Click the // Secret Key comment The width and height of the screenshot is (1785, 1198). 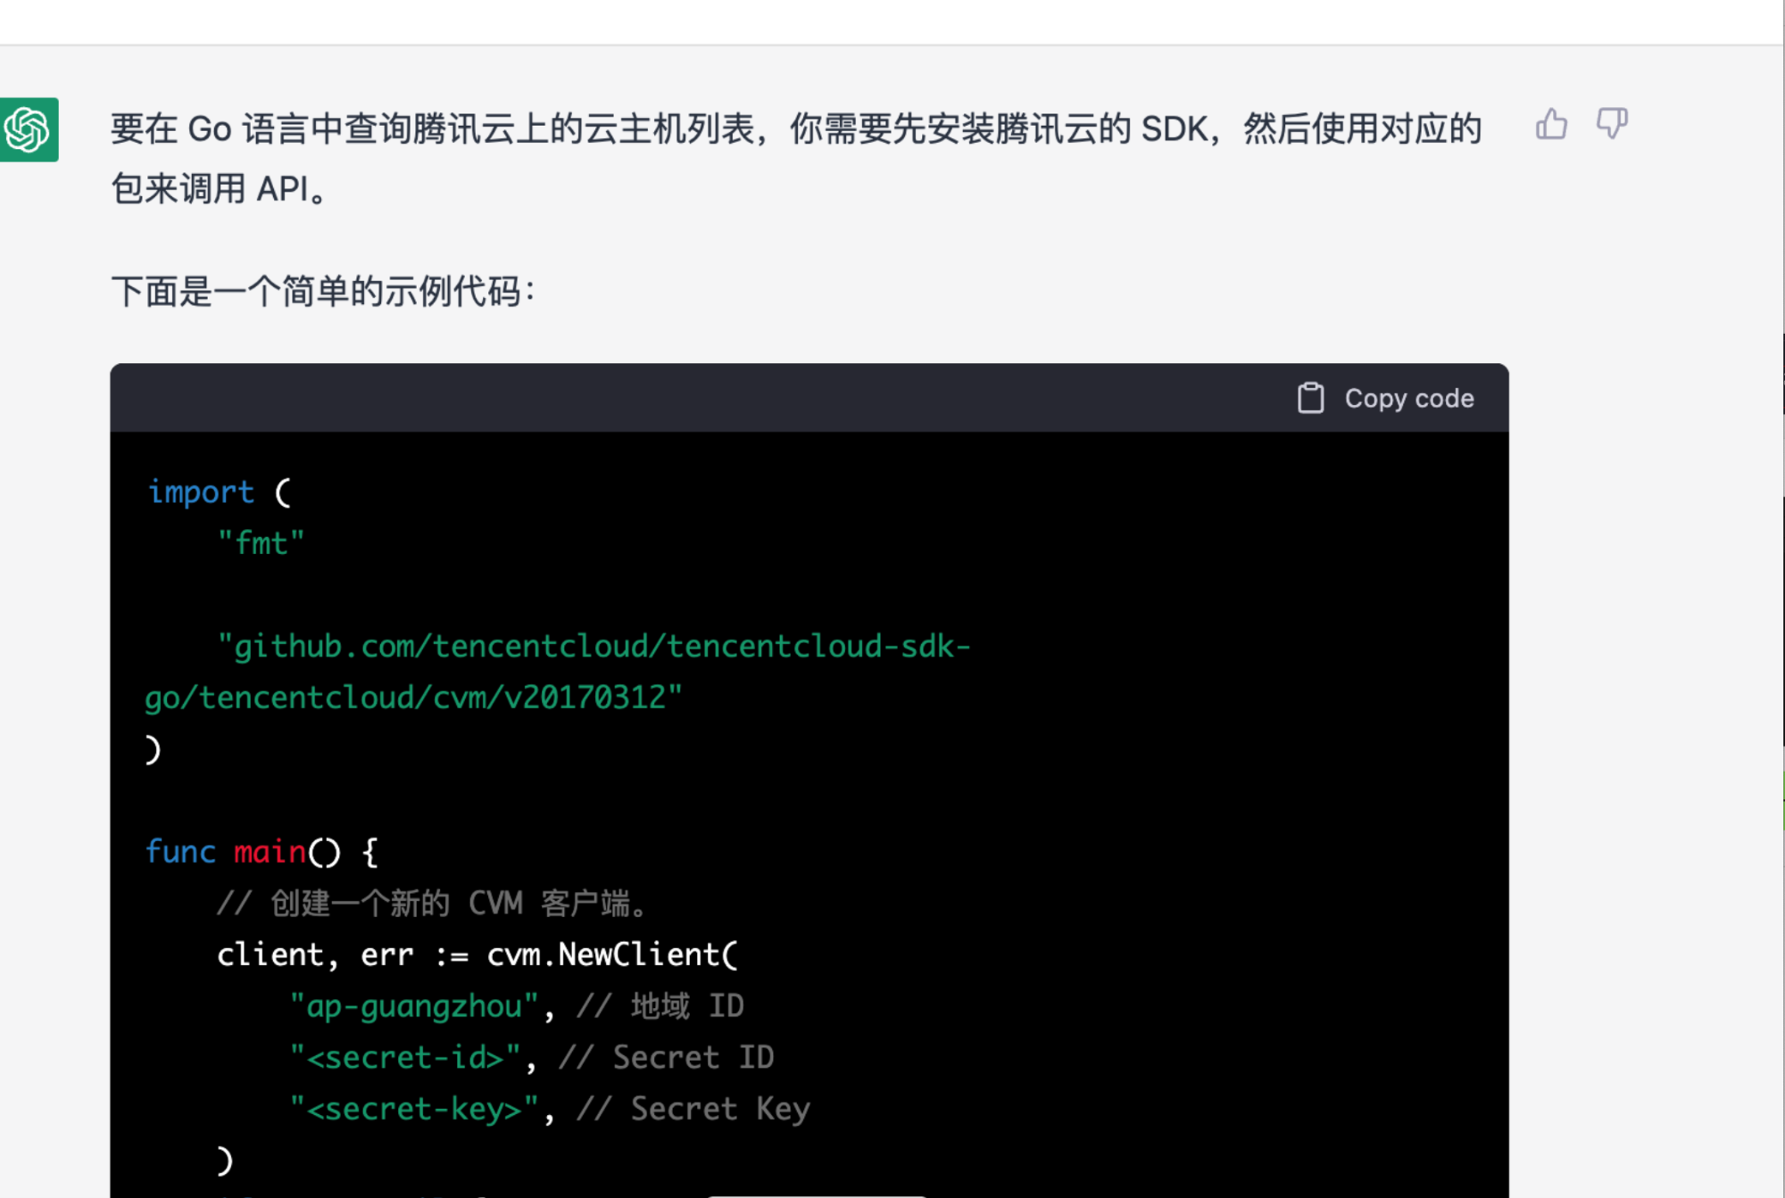point(693,1109)
